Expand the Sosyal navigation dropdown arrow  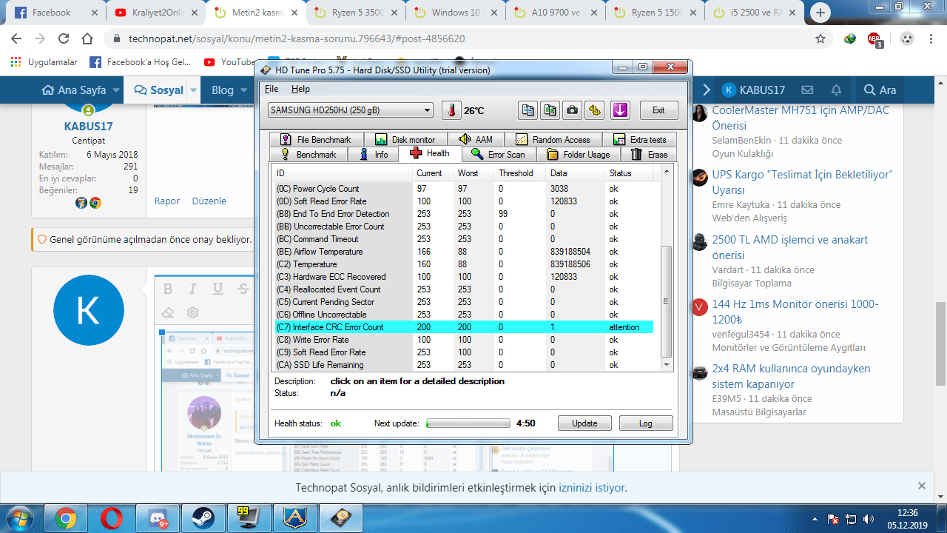click(193, 90)
